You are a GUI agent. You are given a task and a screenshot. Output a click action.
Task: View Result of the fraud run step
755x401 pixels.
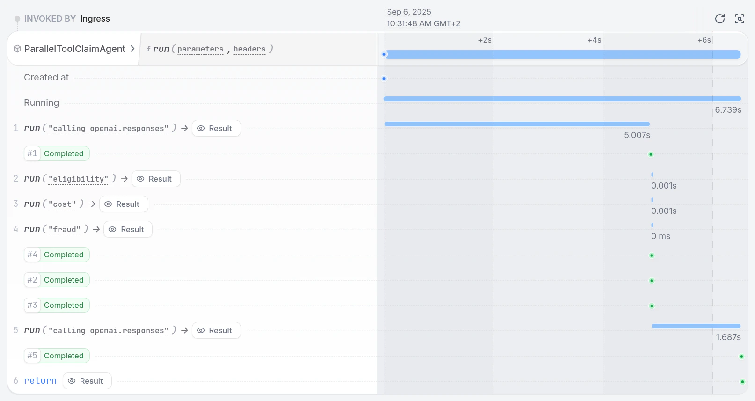(x=128, y=229)
